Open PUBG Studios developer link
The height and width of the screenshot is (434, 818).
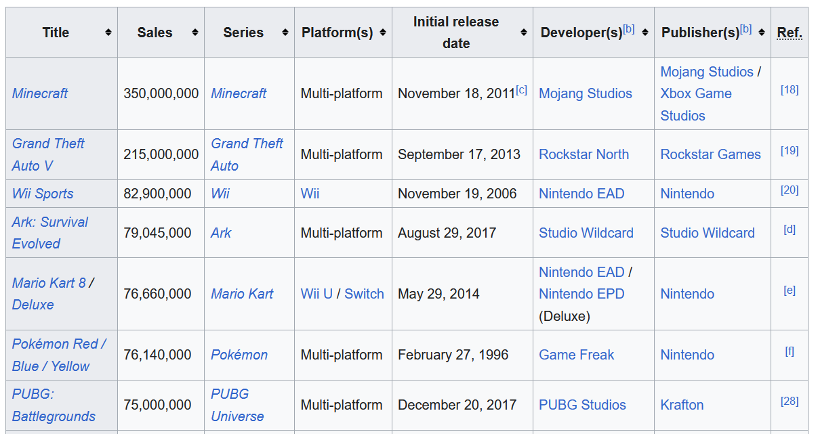pos(582,405)
